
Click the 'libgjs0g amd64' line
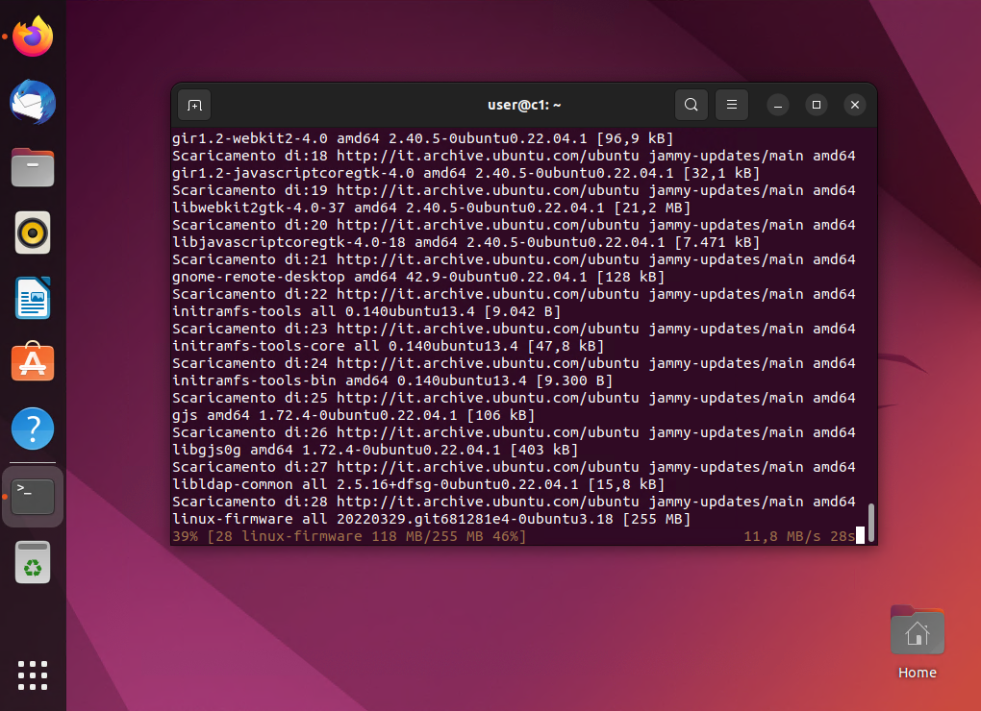click(x=375, y=450)
